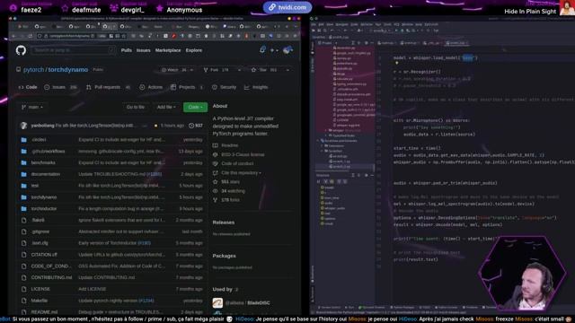Expand the Star lists dropdown arrow
The width and height of the screenshot is (575, 323).
(x=287, y=70)
